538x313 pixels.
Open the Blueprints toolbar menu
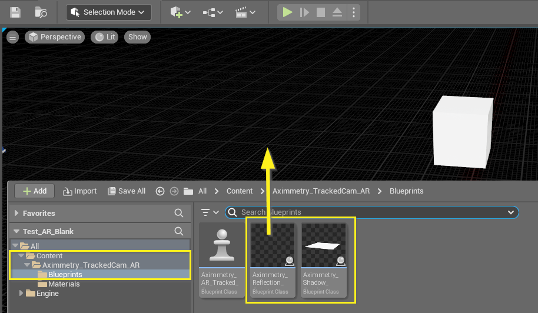[212, 13]
